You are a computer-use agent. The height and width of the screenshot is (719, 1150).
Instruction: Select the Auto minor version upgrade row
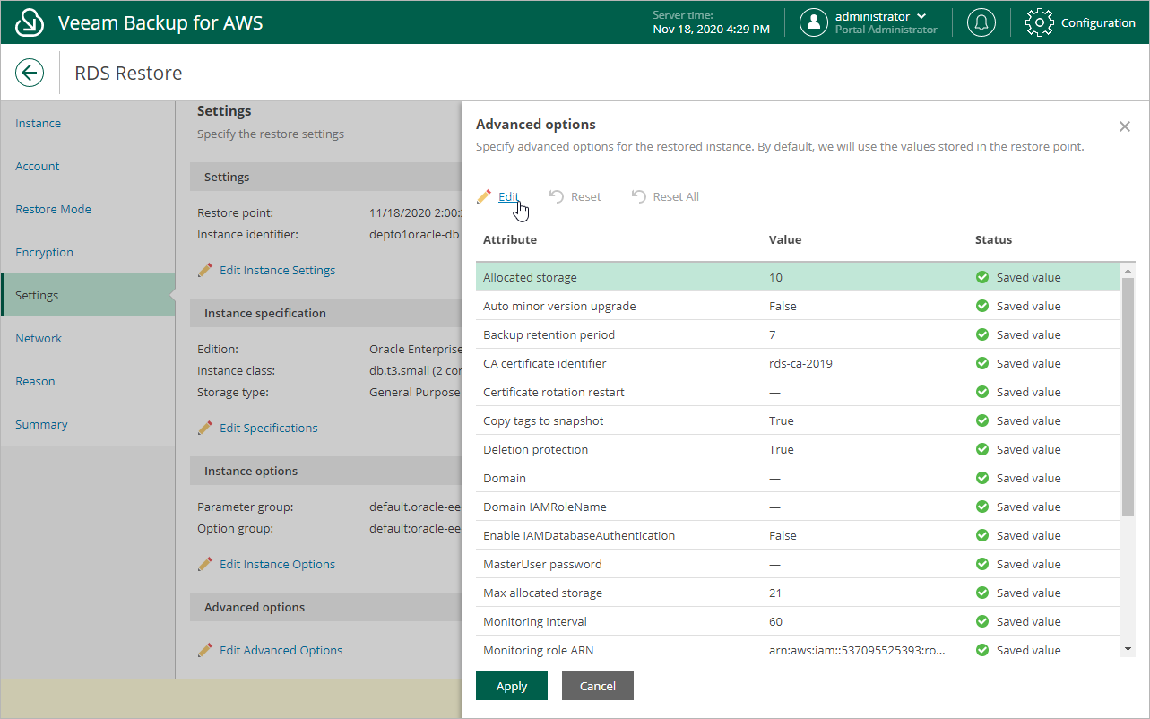coord(798,306)
